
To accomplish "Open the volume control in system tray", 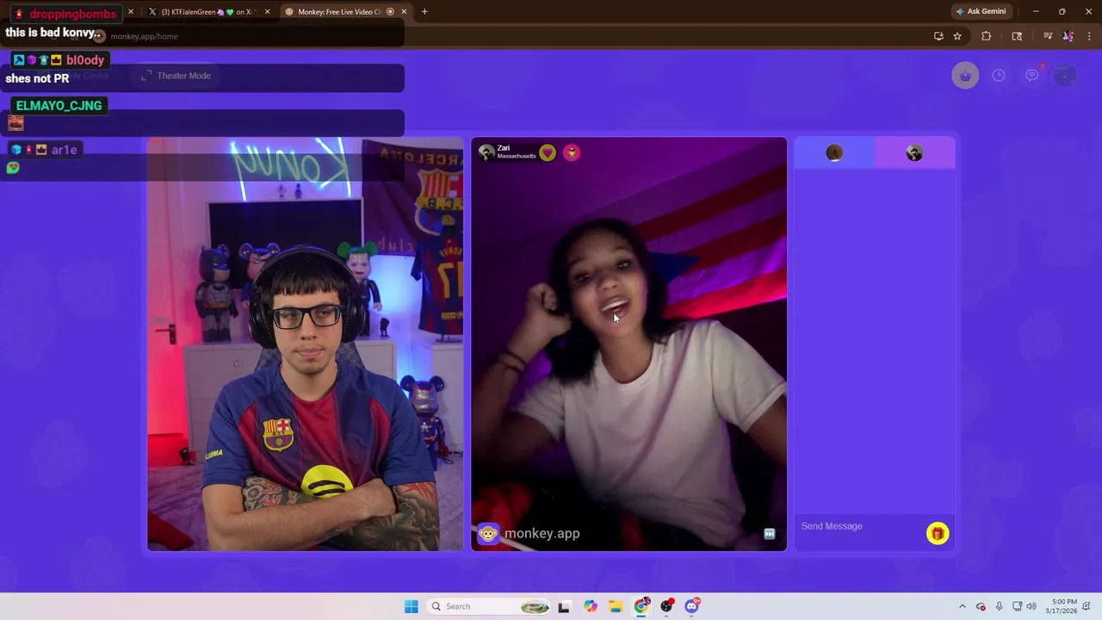I will (x=1031, y=606).
